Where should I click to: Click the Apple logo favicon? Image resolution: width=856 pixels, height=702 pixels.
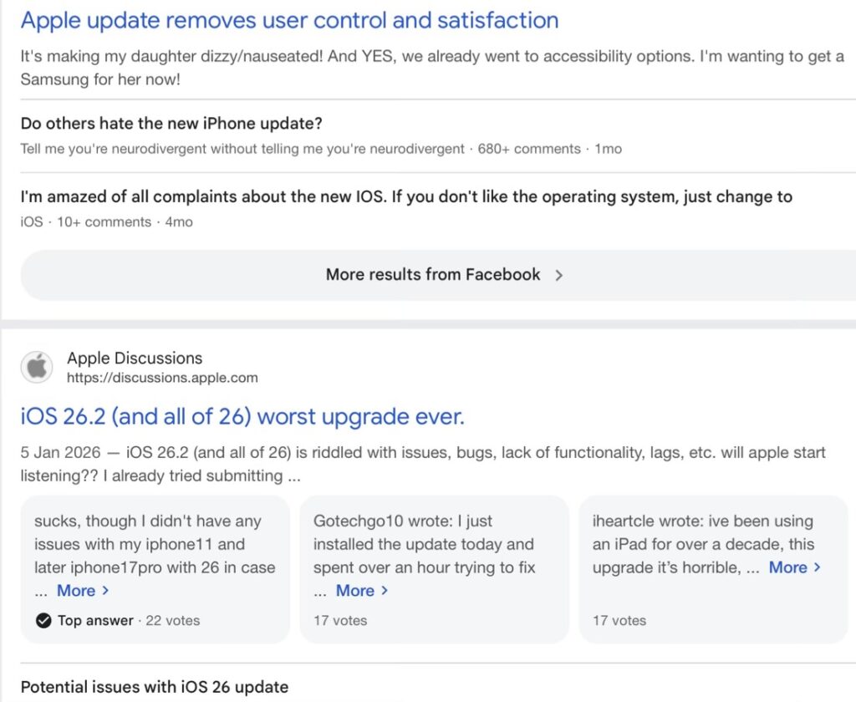click(37, 368)
